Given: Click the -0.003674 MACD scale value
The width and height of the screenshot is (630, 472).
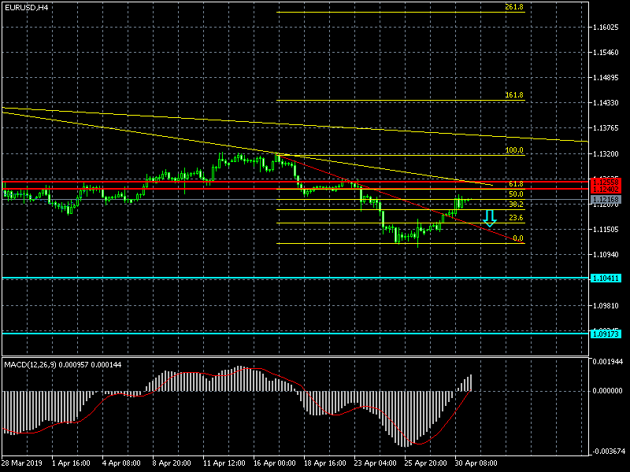Looking at the screenshot, I should click(x=608, y=451).
